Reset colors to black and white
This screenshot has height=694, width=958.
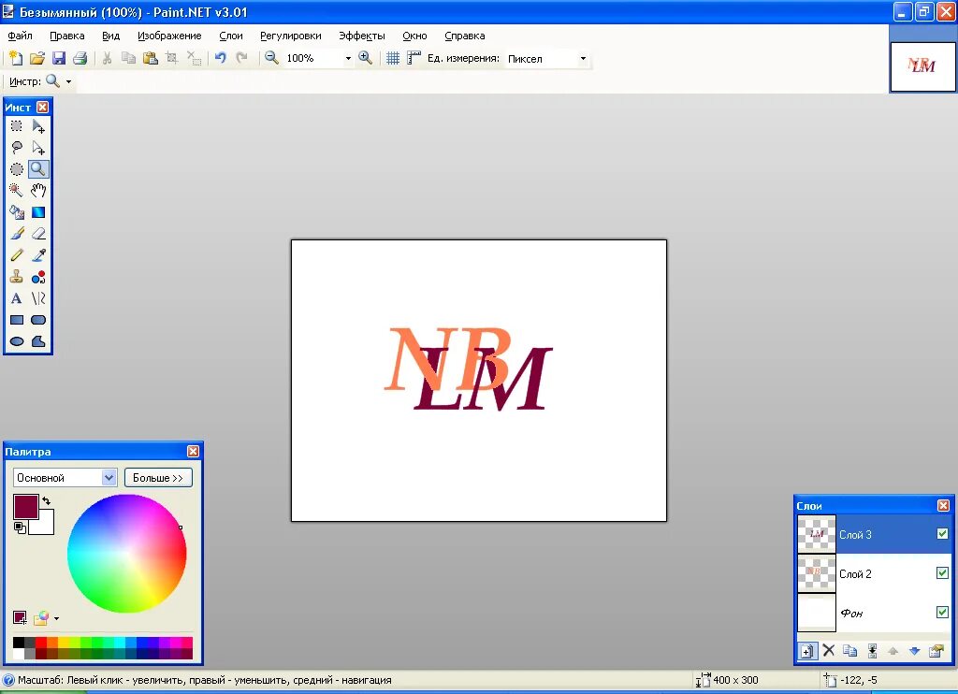20,528
